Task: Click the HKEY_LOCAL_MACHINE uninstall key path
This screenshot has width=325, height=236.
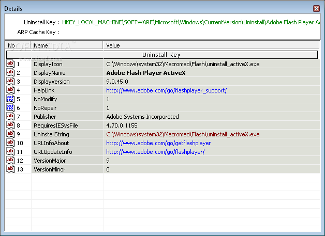Action: pos(190,22)
